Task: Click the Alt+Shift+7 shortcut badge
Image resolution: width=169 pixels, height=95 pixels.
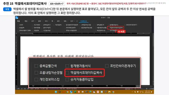Action: click(57, 4)
